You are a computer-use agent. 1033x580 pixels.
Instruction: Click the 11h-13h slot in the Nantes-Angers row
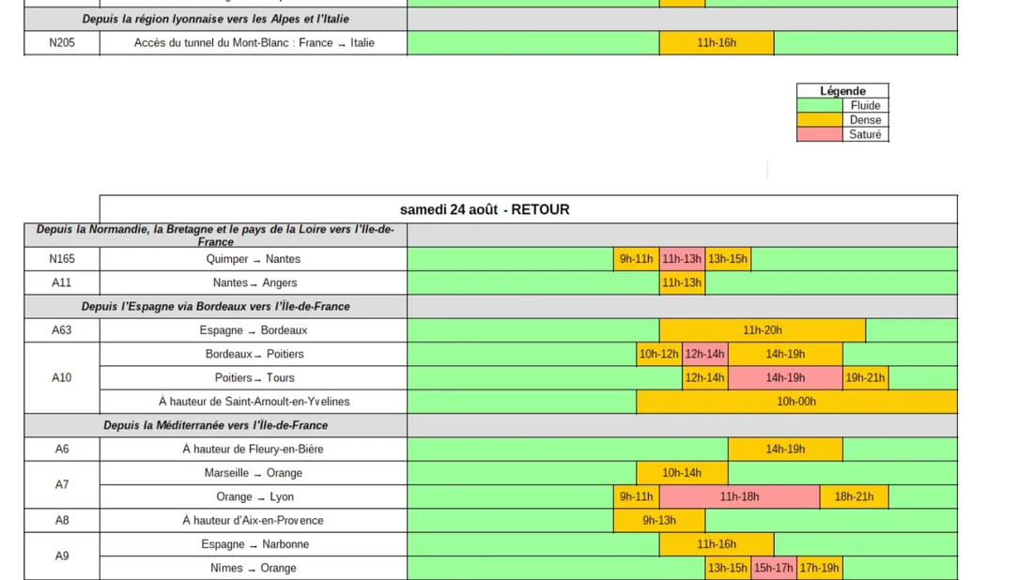tap(682, 282)
